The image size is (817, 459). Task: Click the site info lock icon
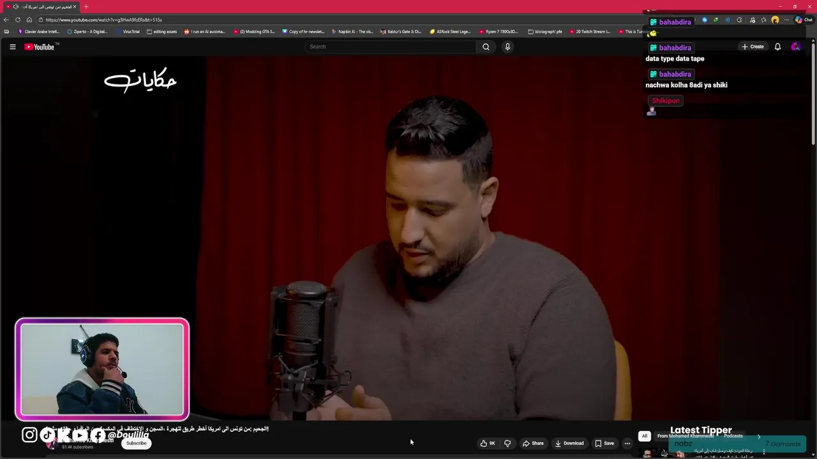[41, 20]
